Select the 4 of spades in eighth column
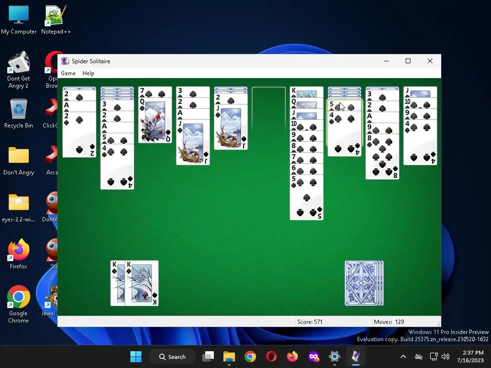 point(344,134)
